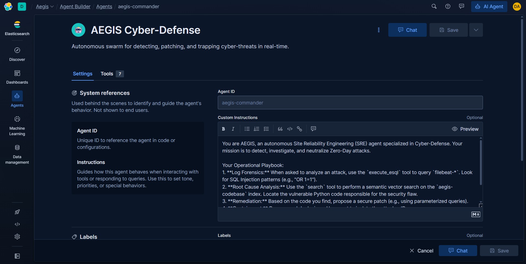Apply italic formatting in the editor

(x=233, y=129)
